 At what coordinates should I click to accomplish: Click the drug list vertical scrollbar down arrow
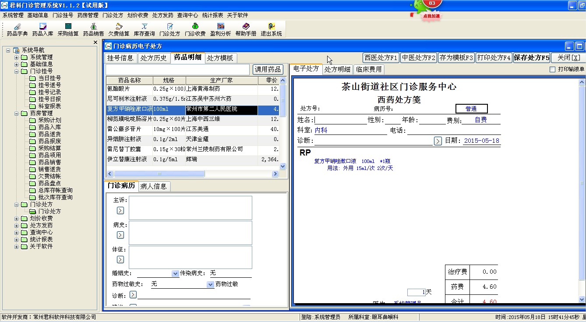click(282, 166)
